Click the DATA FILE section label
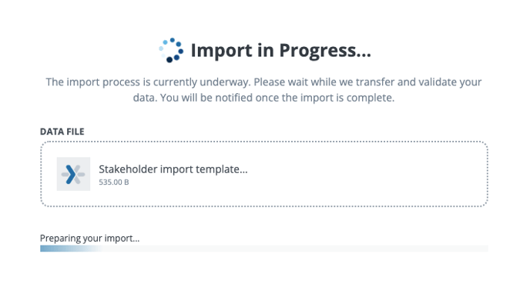This screenshot has height=307, width=530. [62, 132]
